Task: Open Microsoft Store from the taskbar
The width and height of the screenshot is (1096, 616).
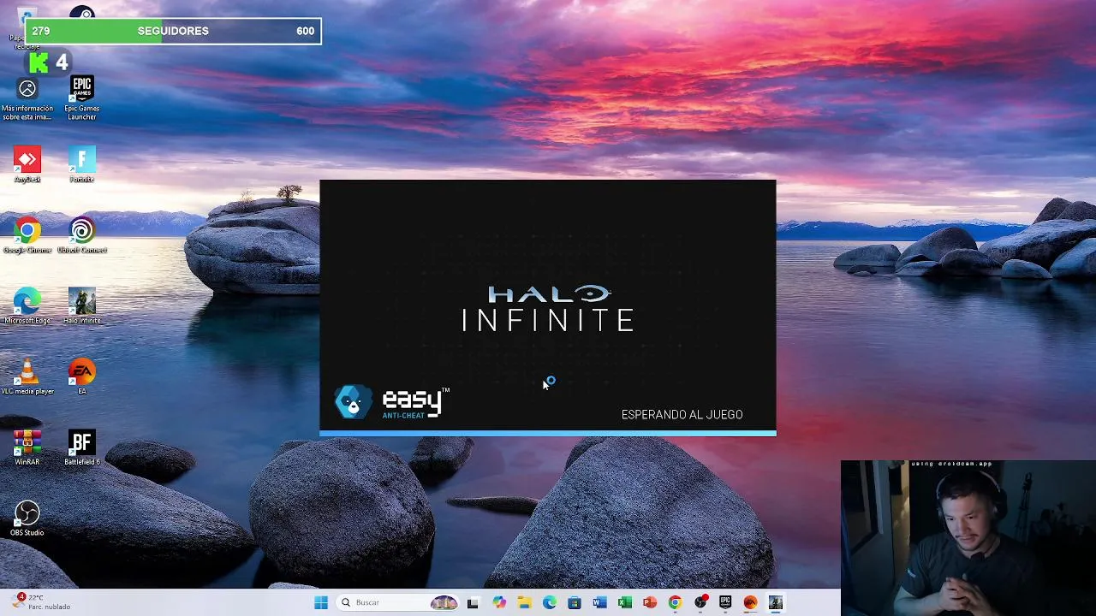Action: click(x=575, y=602)
